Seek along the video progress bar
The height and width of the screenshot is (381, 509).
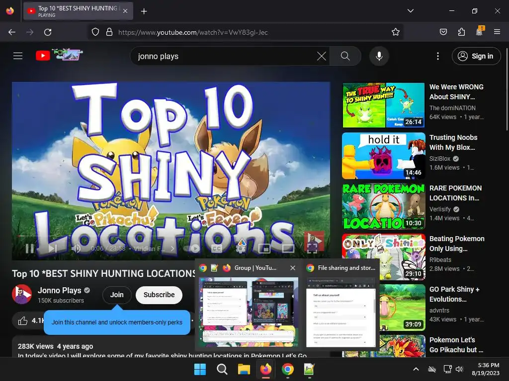171,236
